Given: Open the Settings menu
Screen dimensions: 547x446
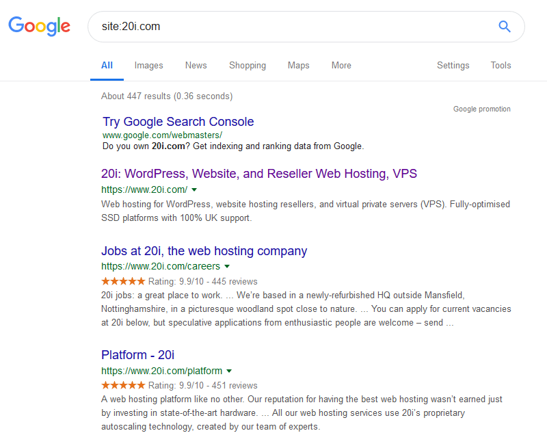Looking at the screenshot, I should point(453,65).
